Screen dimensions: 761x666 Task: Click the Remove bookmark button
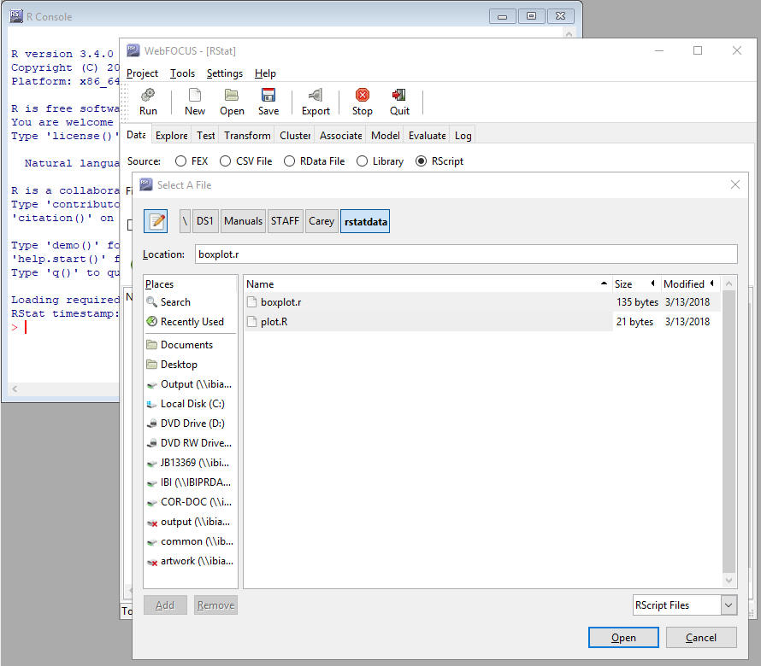(x=215, y=605)
